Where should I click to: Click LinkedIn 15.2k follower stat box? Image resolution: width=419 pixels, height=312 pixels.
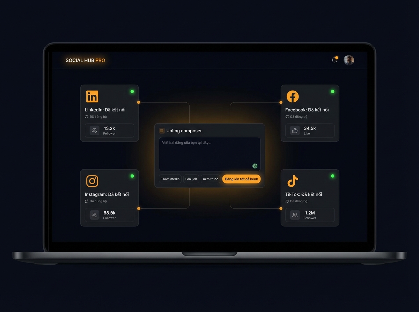[109, 131]
